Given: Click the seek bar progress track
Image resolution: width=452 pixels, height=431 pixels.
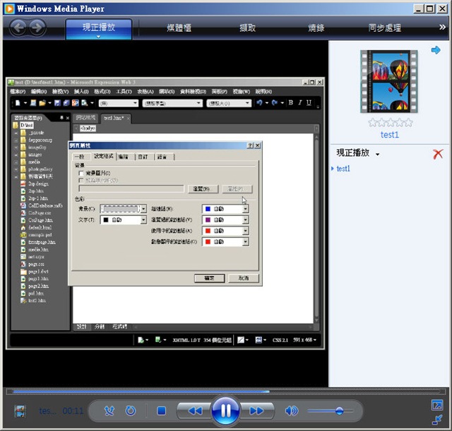Looking at the screenshot, I should tap(226, 391).
